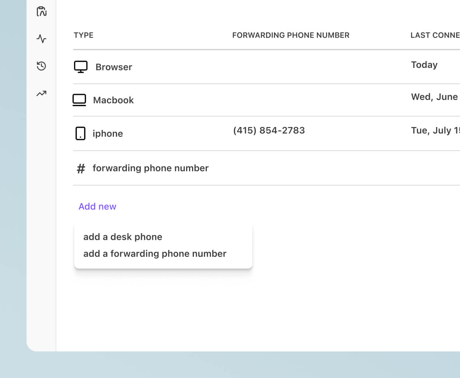This screenshot has height=378, width=460.
Task: Select the Browser device row
Action: point(114,67)
